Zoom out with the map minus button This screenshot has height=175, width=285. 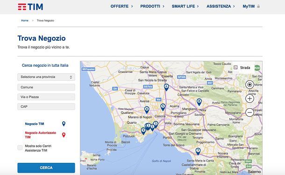tap(249, 112)
